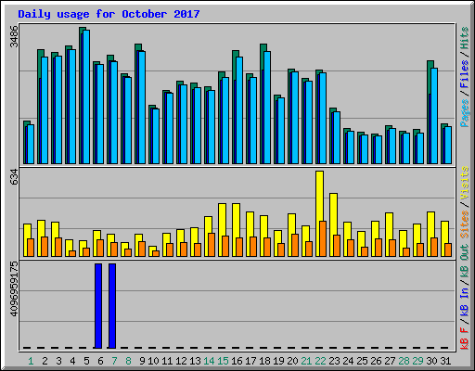Viewport: 475px width, 371px height.
Task: Select day label 6 on the axis
Action: (x=100, y=361)
